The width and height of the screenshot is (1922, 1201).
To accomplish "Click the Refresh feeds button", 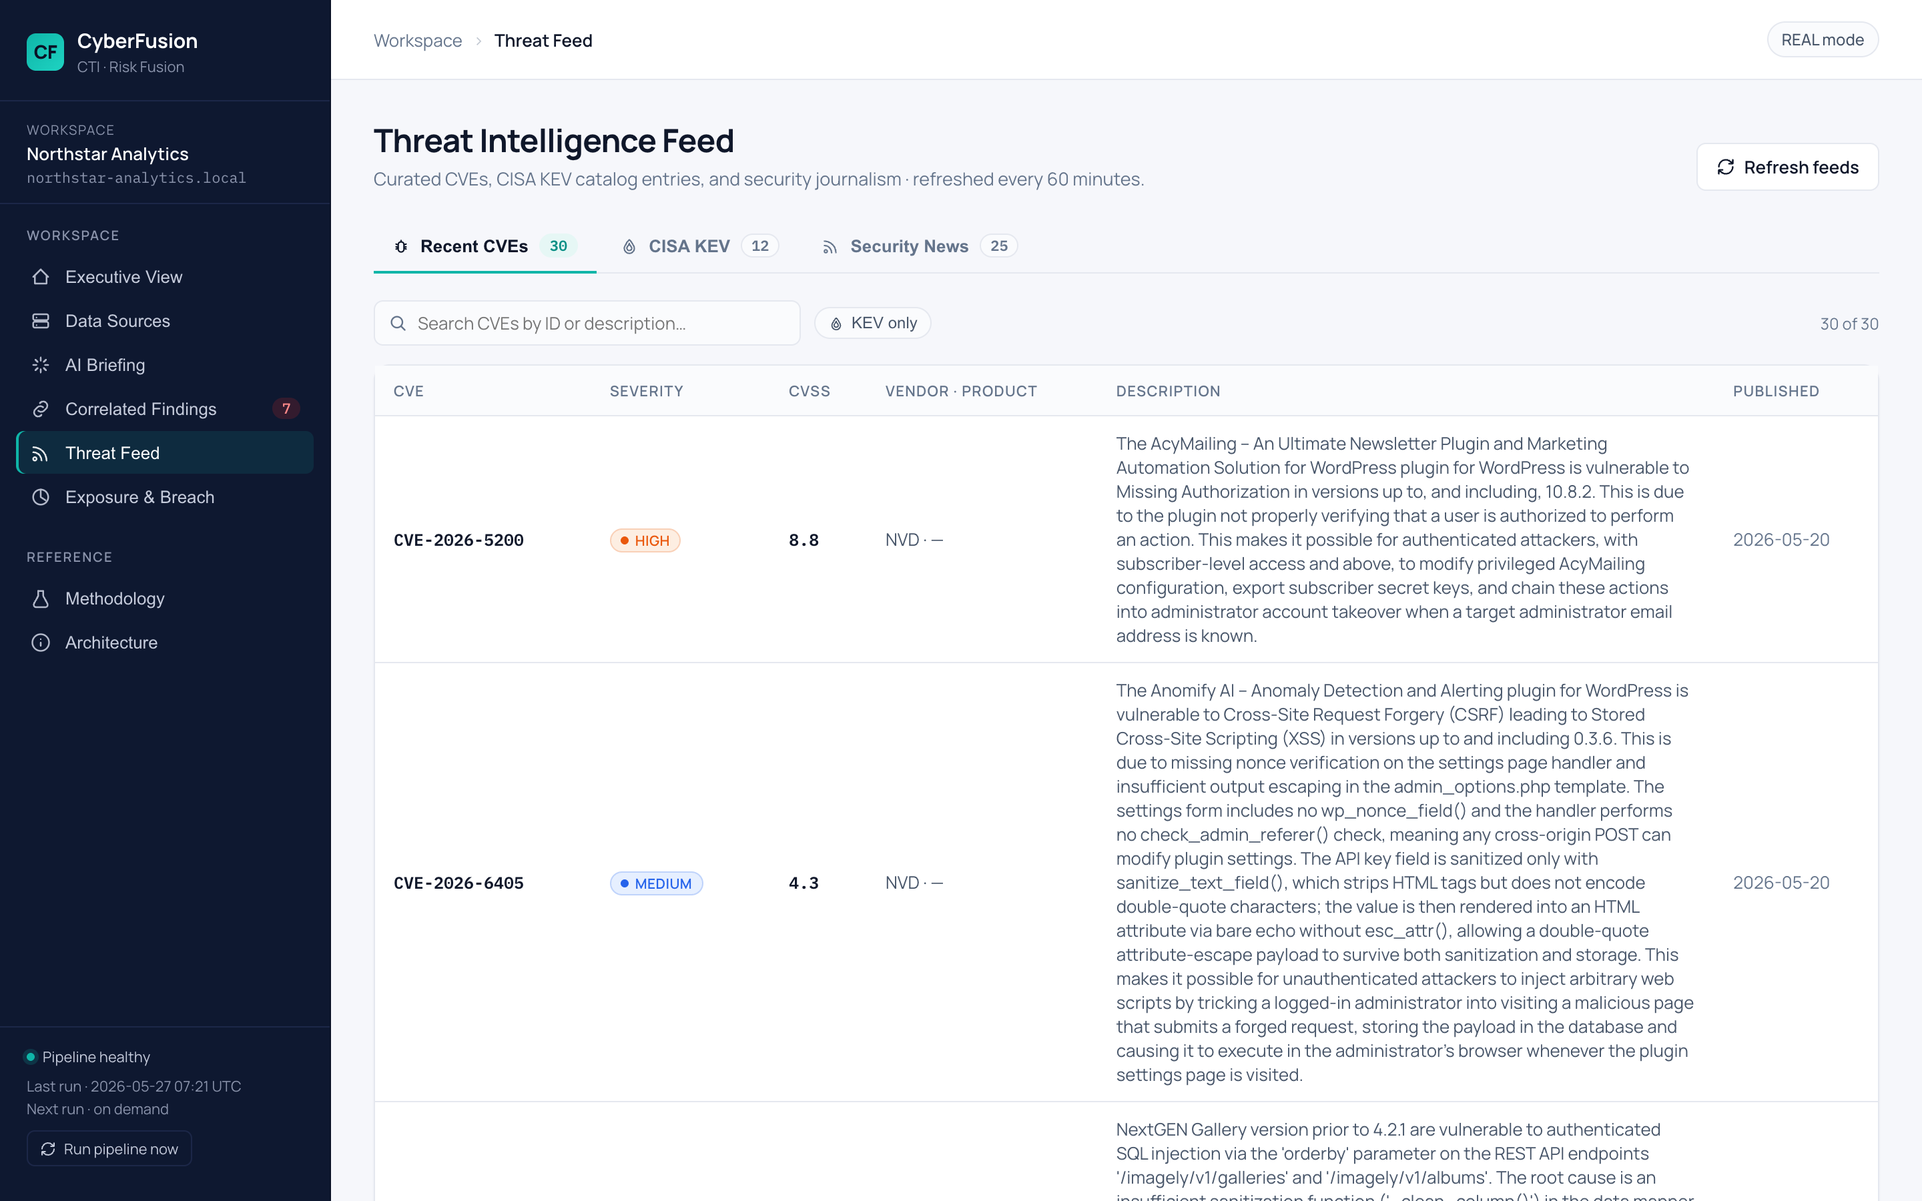I will [x=1787, y=167].
